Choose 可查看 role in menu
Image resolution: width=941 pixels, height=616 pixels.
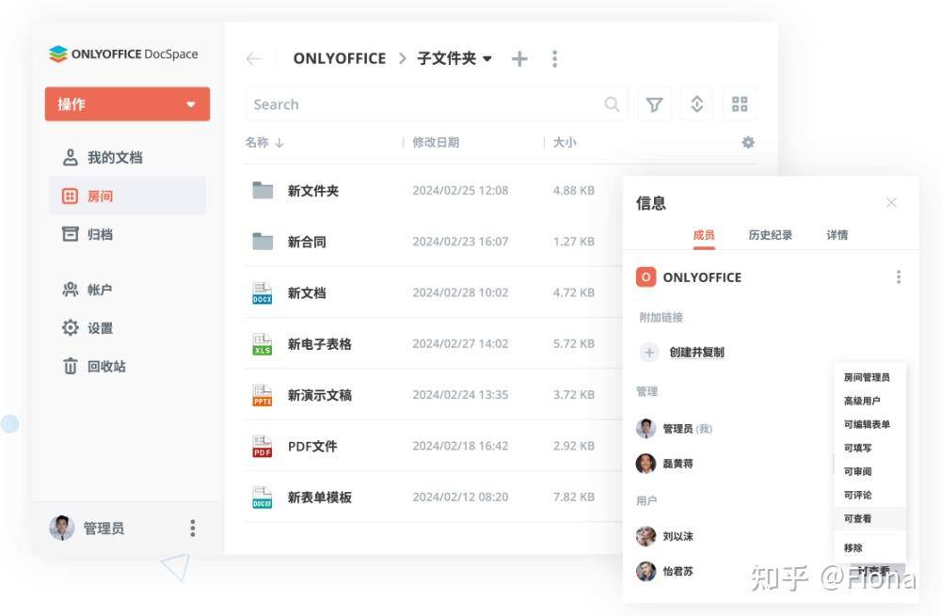[869, 519]
